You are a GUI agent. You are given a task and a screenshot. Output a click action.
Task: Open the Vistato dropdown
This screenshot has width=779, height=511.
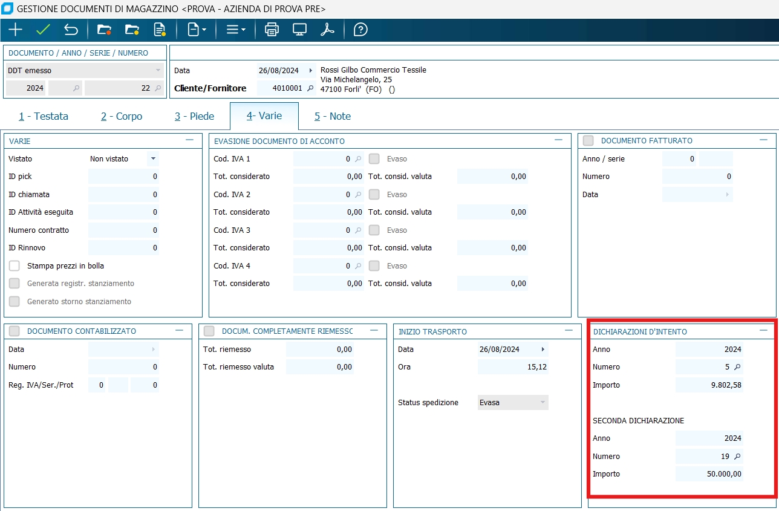(x=153, y=159)
